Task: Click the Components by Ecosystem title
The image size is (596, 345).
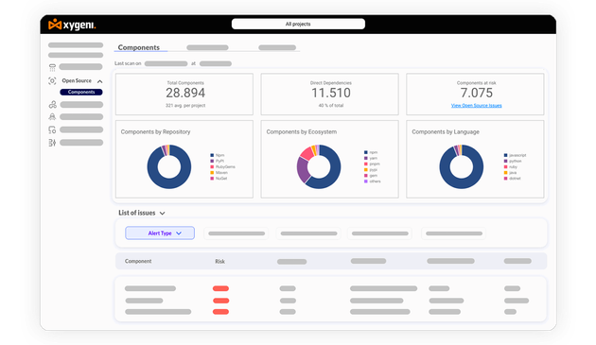Action: 302,131
